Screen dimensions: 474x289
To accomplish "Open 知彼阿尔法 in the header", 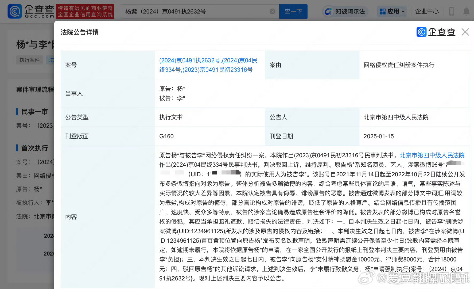I will click(345, 12).
